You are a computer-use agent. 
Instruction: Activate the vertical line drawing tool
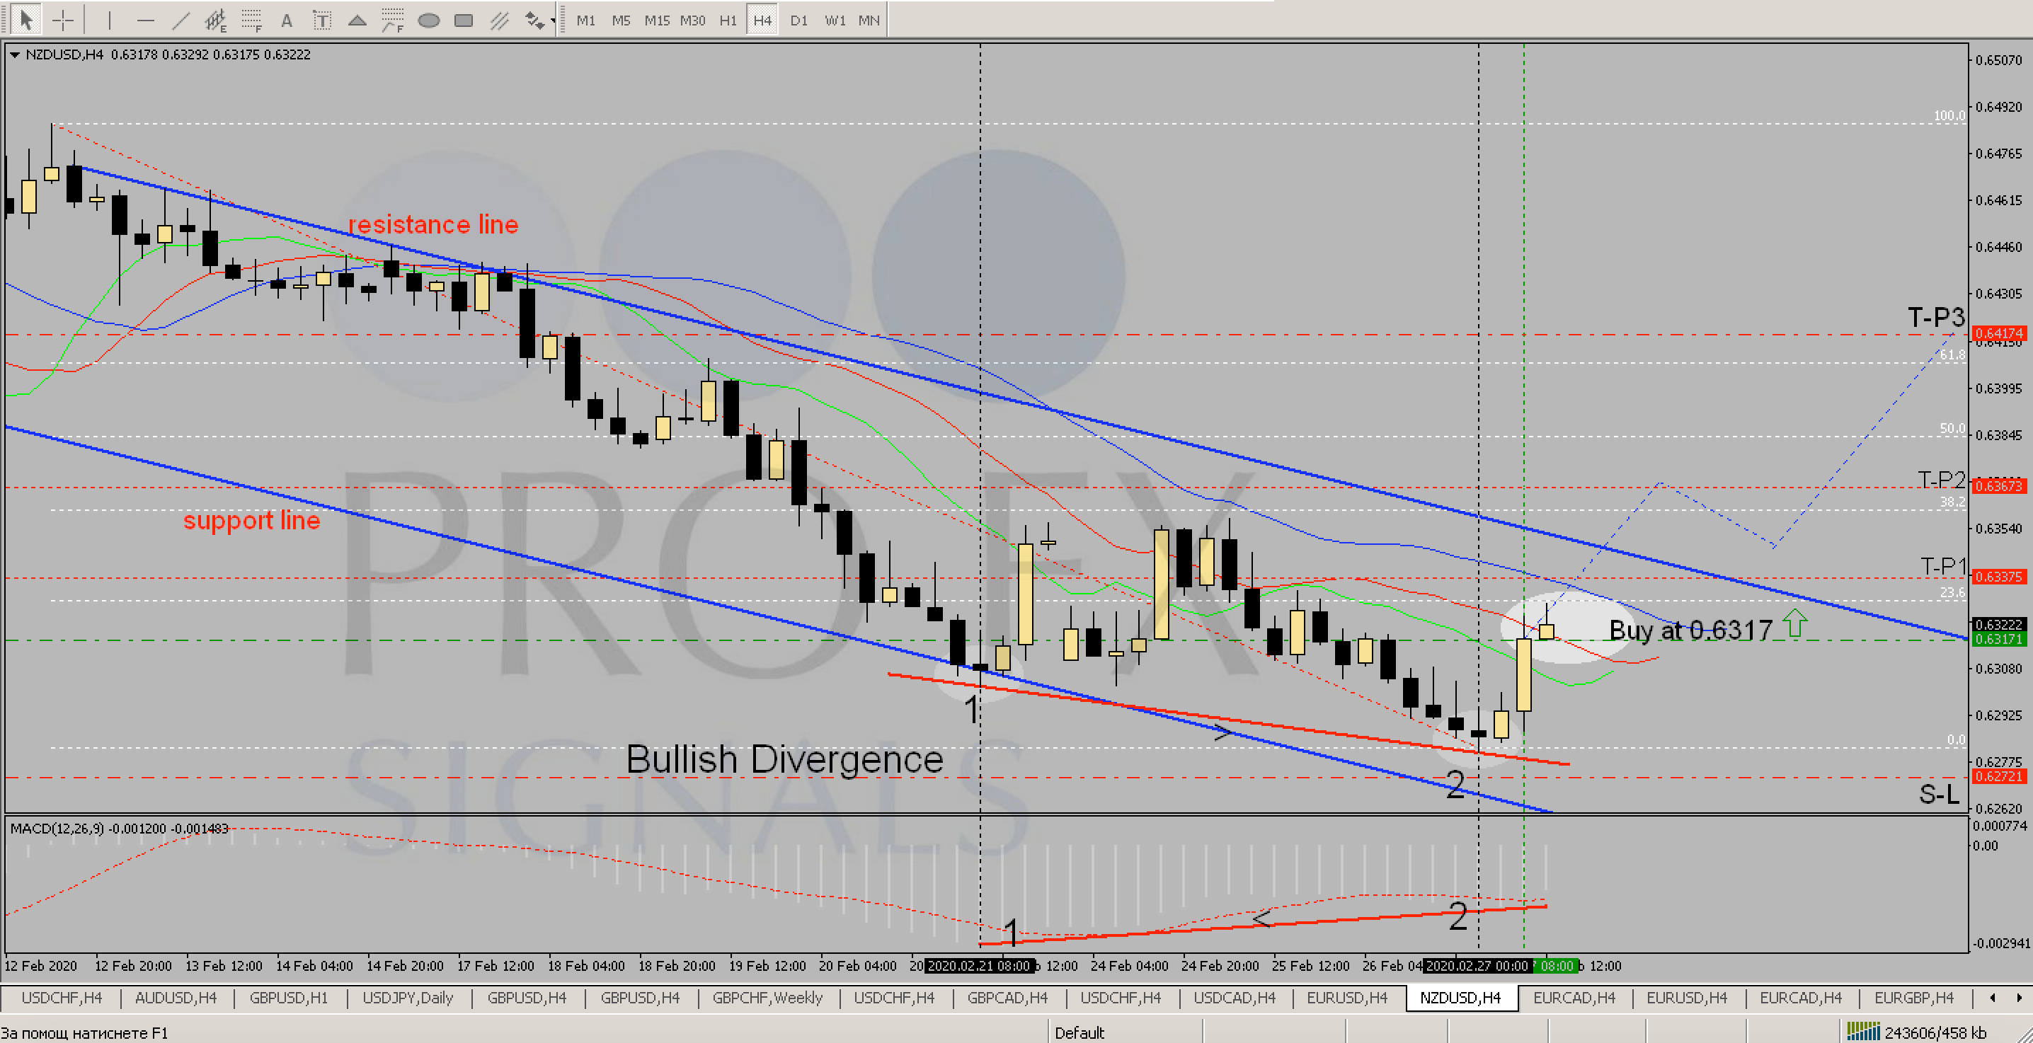click(x=110, y=20)
